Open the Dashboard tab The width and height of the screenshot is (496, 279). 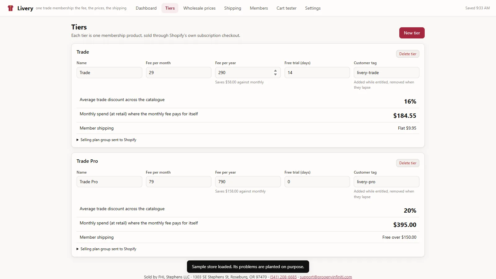pyautogui.click(x=146, y=8)
